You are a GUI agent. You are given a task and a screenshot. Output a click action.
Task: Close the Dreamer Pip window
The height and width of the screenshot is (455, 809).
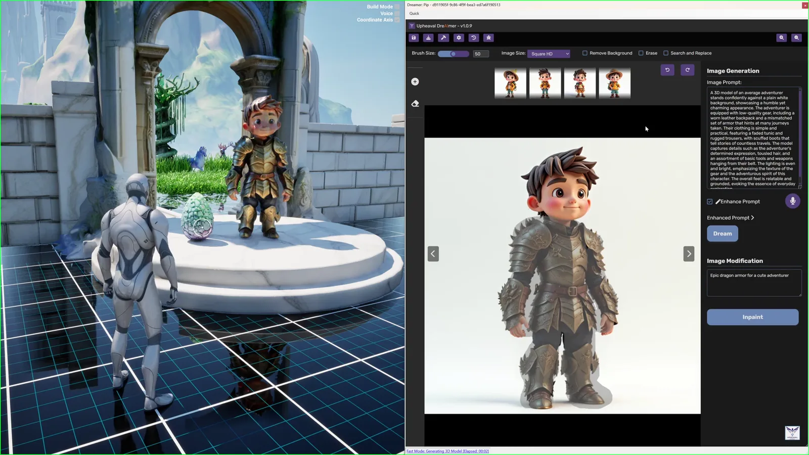[x=805, y=5]
